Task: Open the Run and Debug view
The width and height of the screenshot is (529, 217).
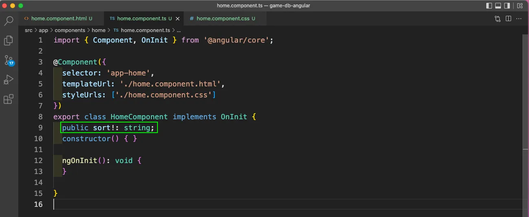Action: point(9,80)
